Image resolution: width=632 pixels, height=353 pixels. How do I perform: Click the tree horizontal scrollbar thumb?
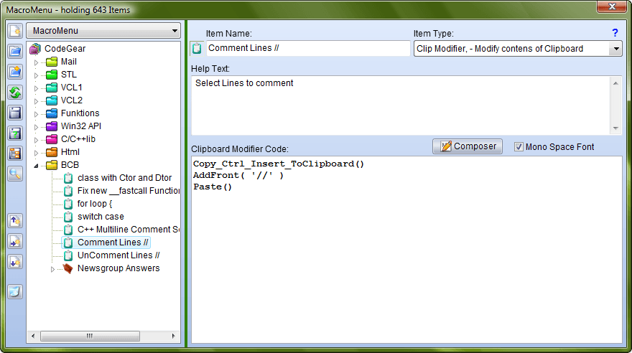click(x=90, y=336)
